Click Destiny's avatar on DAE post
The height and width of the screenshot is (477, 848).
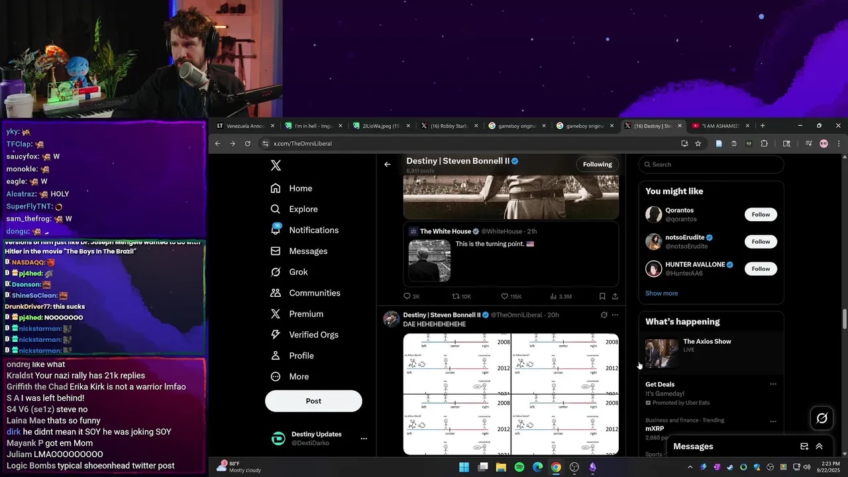[392, 319]
